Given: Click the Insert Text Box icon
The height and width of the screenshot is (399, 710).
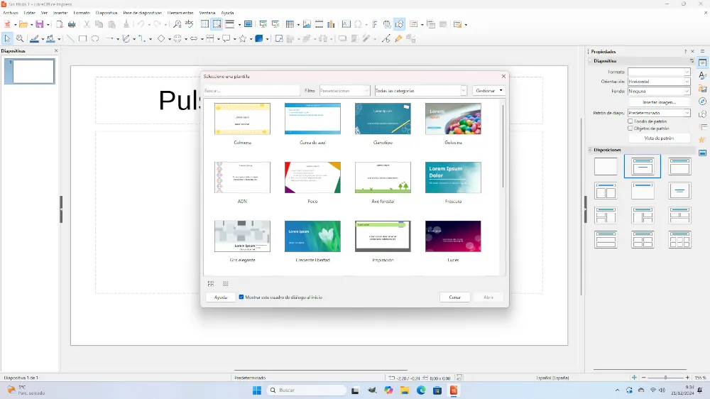Looking at the screenshot, I should (346, 24).
